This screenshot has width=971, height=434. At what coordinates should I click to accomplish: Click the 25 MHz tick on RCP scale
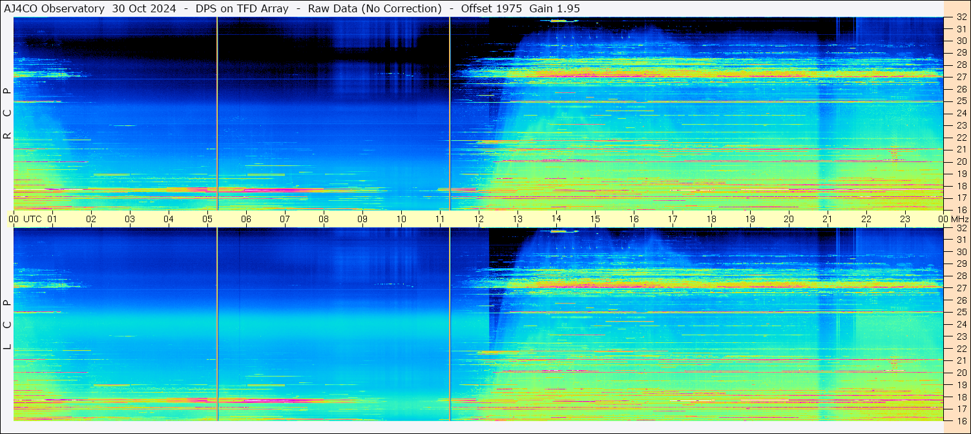point(961,101)
